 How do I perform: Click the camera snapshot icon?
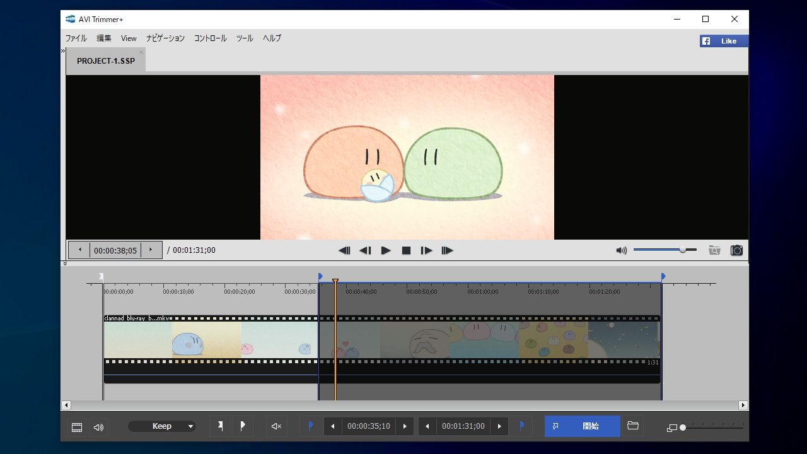pyautogui.click(x=736, y=250)
